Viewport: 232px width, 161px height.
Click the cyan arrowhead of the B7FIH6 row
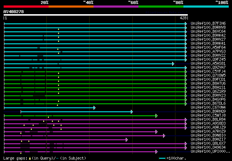(x=186, y=24)
